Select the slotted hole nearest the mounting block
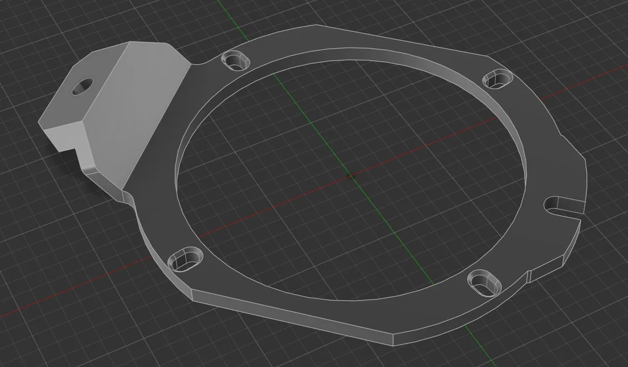Screen dimensions: 628x367 click(236, 60)
